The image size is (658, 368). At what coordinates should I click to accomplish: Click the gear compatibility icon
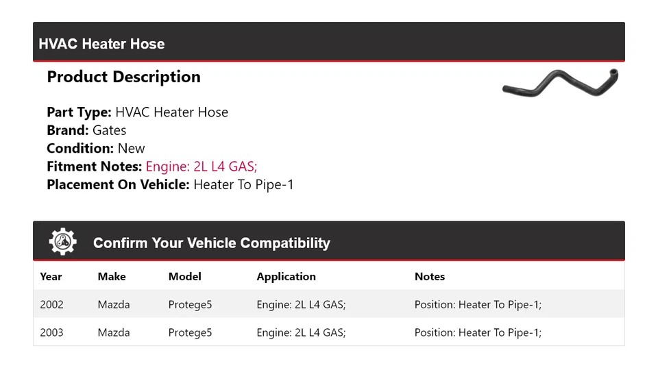[x=62, y=242]
